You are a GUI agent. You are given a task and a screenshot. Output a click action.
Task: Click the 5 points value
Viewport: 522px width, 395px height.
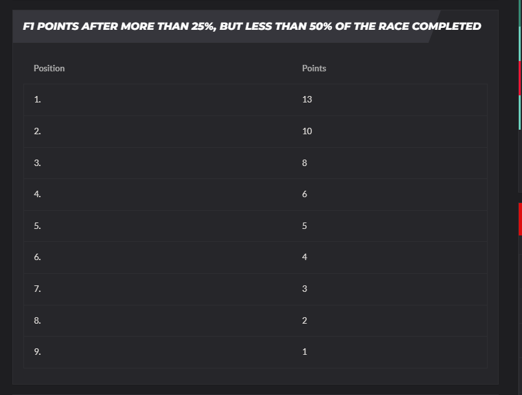tap(305, 226)
